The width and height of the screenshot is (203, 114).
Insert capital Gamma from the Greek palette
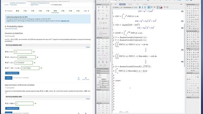coord(192,50)
